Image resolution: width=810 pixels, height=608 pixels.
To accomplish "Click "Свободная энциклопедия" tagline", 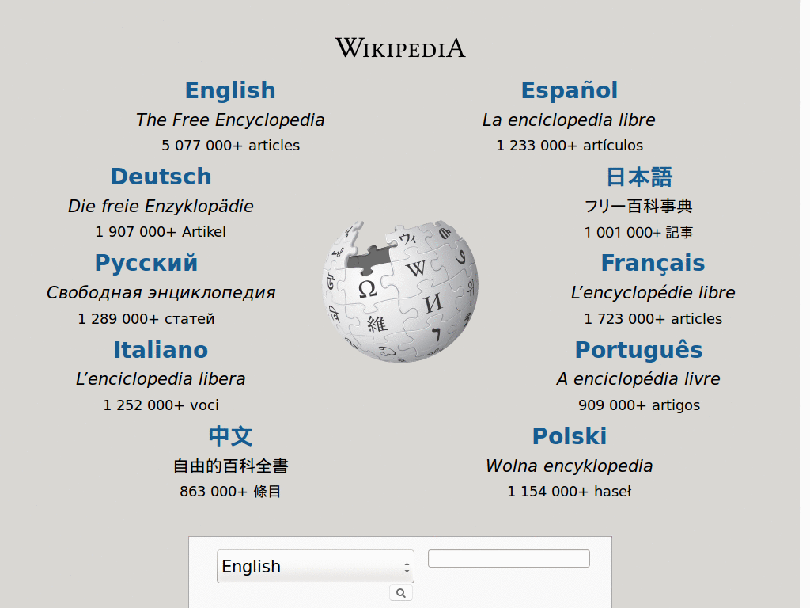I will pos(161,293).
